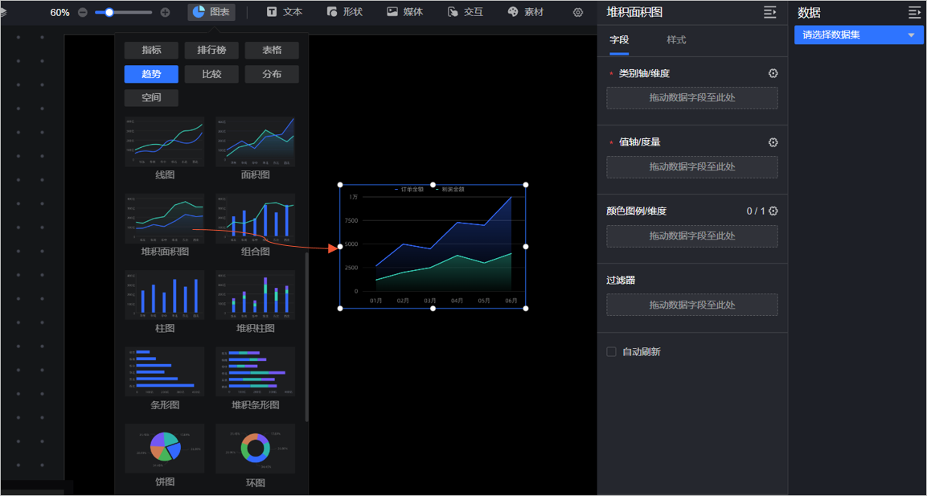Image resolution: width=927 pixels, height=496 pixels.
Task: Open 值轴/度量 settings gear
Action: [773, 142]
